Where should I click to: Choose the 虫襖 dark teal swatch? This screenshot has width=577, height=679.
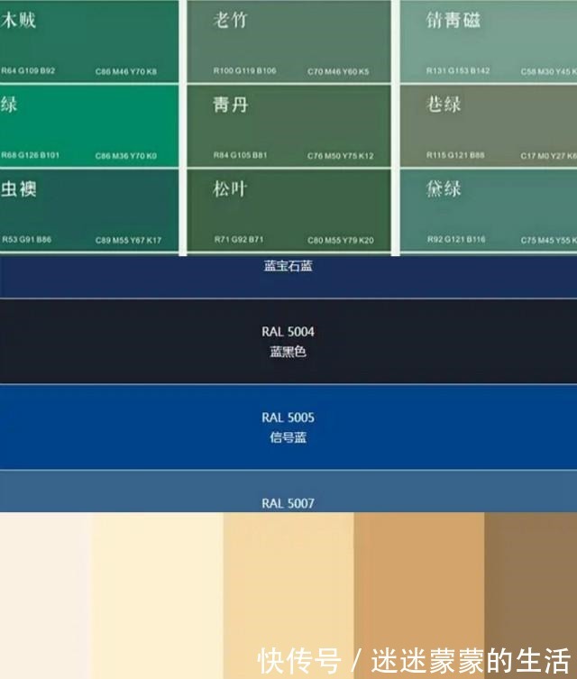point(88,210)
